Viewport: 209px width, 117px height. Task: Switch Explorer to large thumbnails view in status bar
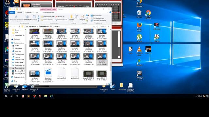[x=110, y=84]
